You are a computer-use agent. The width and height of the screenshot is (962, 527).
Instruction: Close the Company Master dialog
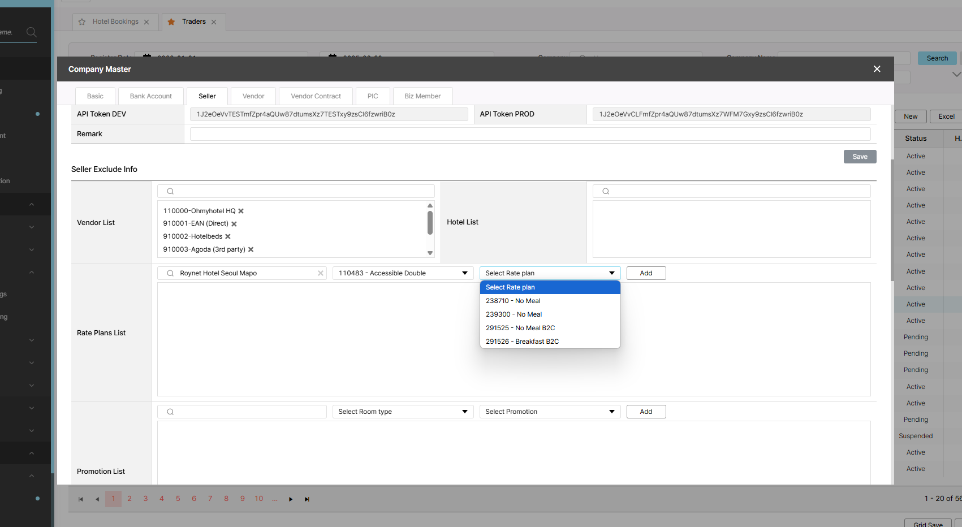click(877, 69)
